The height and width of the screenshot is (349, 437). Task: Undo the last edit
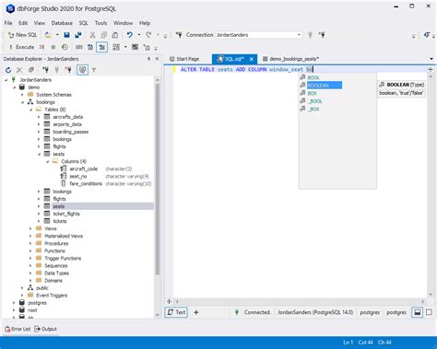tap(130, 35)
